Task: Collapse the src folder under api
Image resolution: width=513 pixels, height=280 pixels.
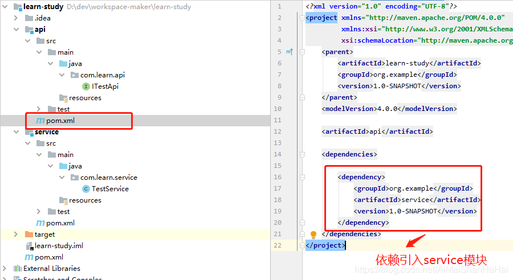Action: pos(28,41)
